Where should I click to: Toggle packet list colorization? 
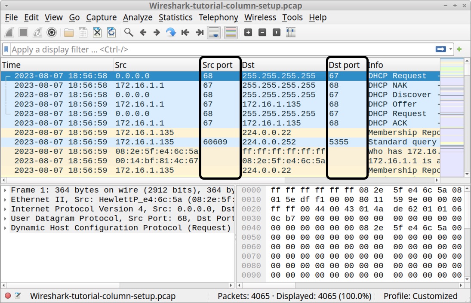coord(231,32)
